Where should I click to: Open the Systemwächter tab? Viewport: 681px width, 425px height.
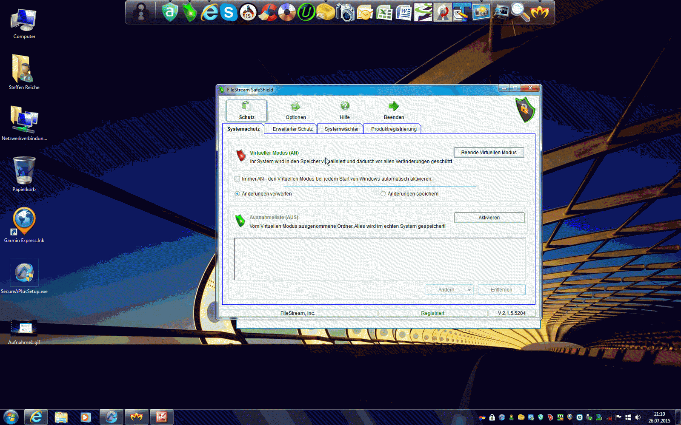[341, 129]
